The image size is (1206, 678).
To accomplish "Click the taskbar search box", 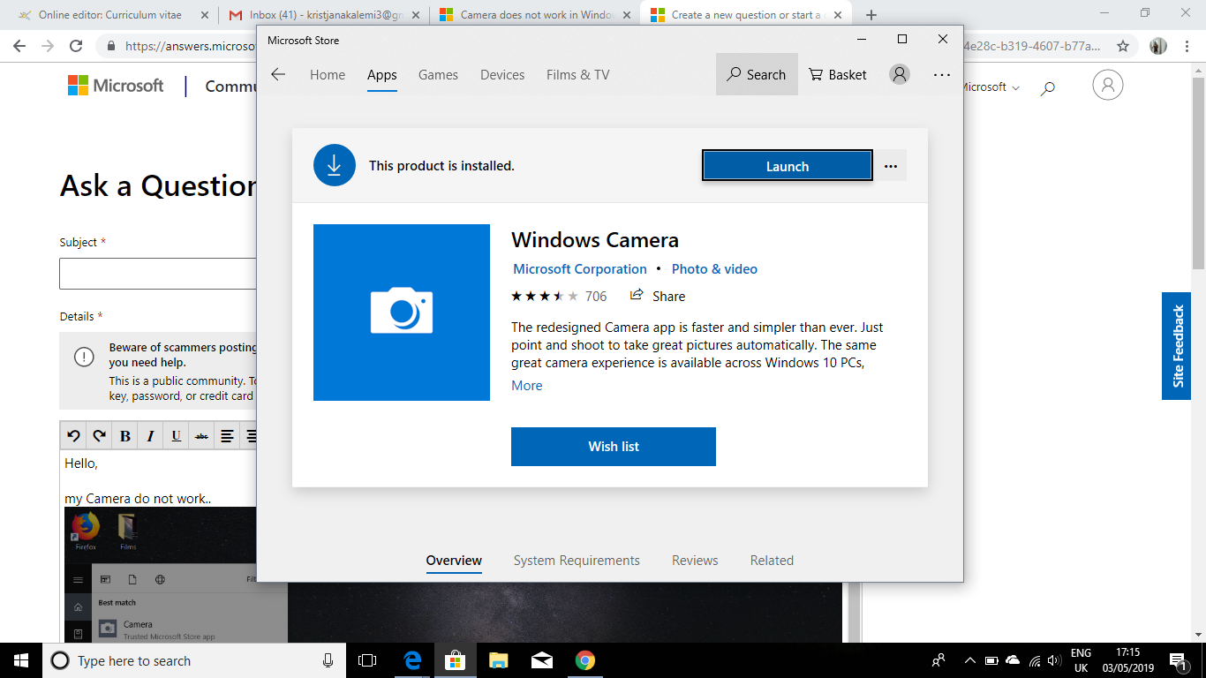I will 194,660.
